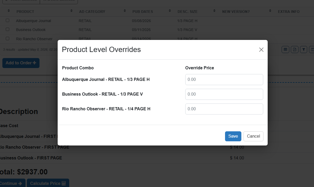Image resolution: width=314 pixels, height=187 pixels.
Task: Click the Add to Order button
Action: [21, 63]
